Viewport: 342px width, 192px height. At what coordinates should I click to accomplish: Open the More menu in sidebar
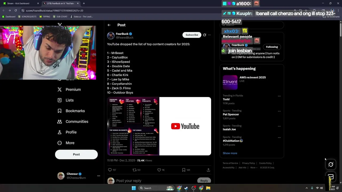(66, 143)
